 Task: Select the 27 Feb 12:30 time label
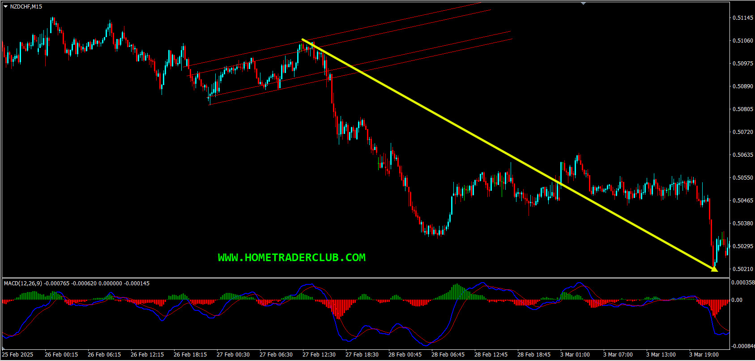pos(319,355)
